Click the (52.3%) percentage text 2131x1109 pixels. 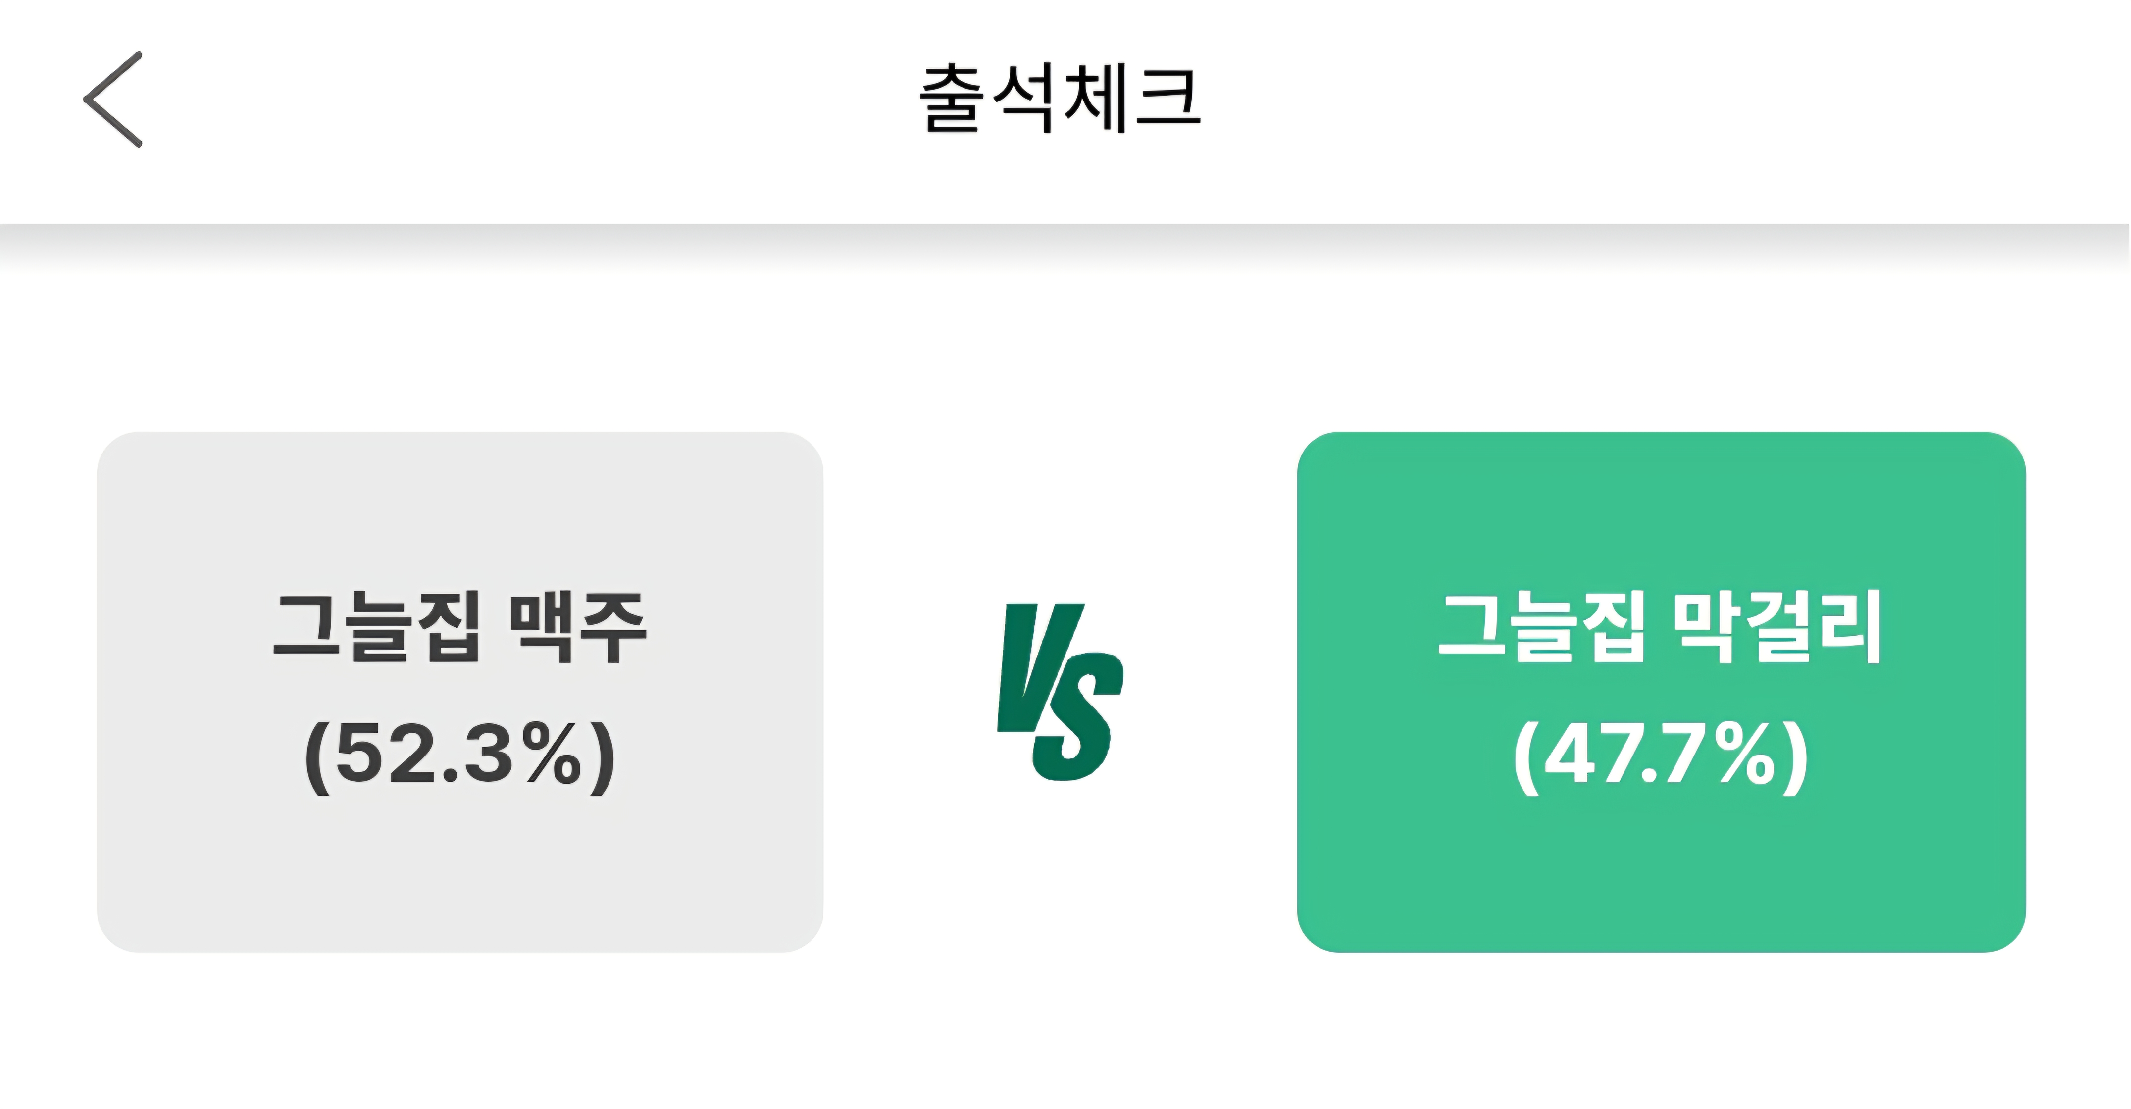pos(460,754)
